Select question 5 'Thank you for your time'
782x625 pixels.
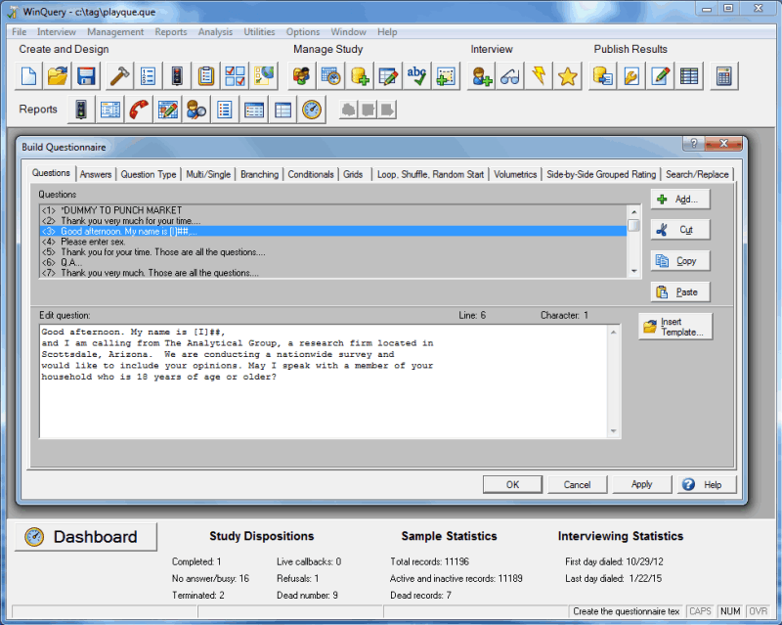pos(332,252)
